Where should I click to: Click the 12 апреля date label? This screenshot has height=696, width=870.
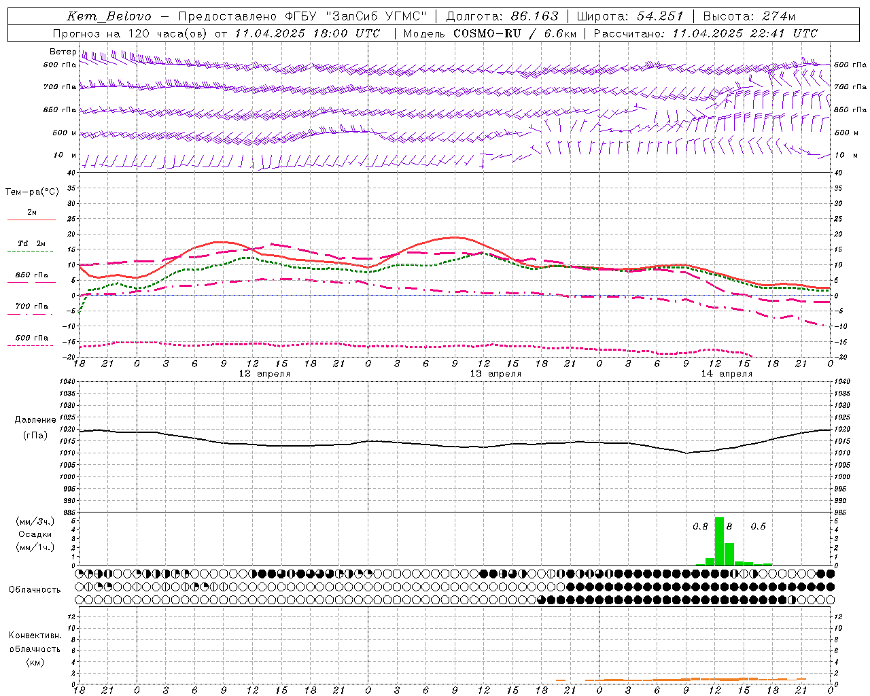point(264,374)
